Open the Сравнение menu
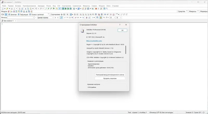Viewport: 208px width, 114px height. pos(77,6)
